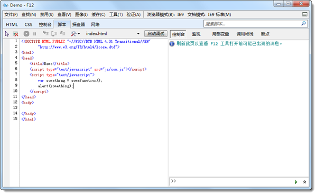Click the search magnifier icon
Image resolution: width=317 pixels, height=195 pixels.
(x=303, y=24)
